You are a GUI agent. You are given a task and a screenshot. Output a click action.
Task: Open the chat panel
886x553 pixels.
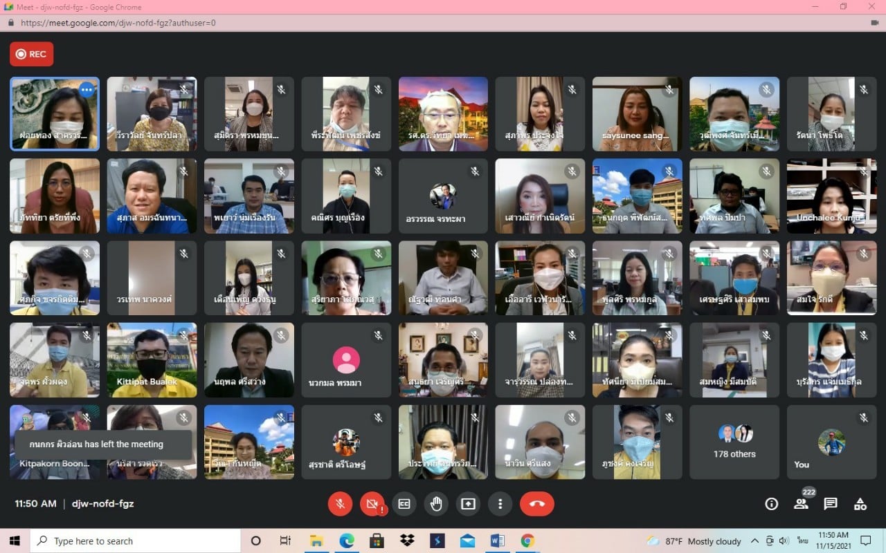[831, 504]
